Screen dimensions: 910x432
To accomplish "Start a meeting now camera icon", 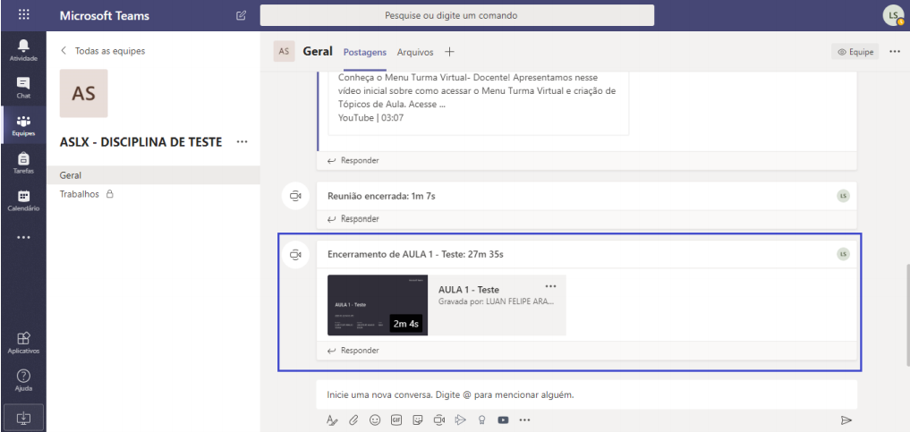I will [439, 419].
